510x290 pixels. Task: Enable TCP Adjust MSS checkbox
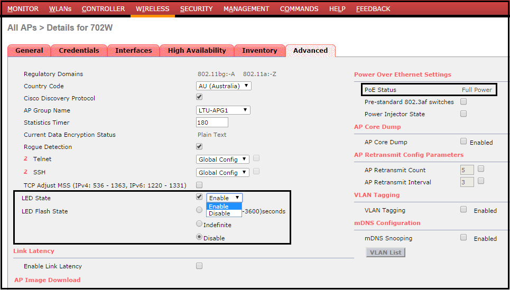199,185
